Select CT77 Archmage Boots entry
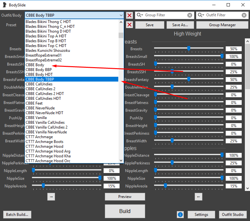The height and width of the screenshot is (221, 250). 44,142
